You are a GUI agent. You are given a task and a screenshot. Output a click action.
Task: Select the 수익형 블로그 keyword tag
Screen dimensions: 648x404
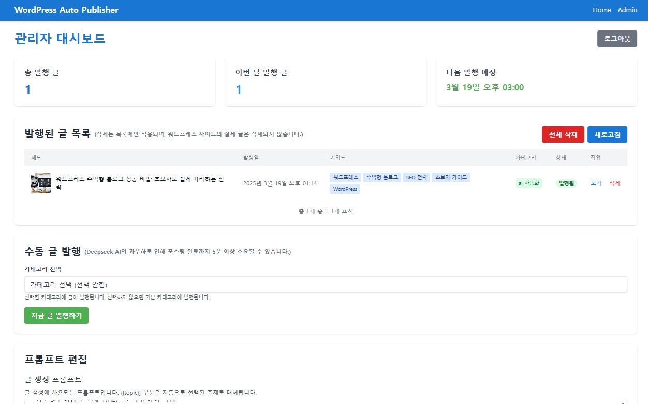(x=382, y=177)
